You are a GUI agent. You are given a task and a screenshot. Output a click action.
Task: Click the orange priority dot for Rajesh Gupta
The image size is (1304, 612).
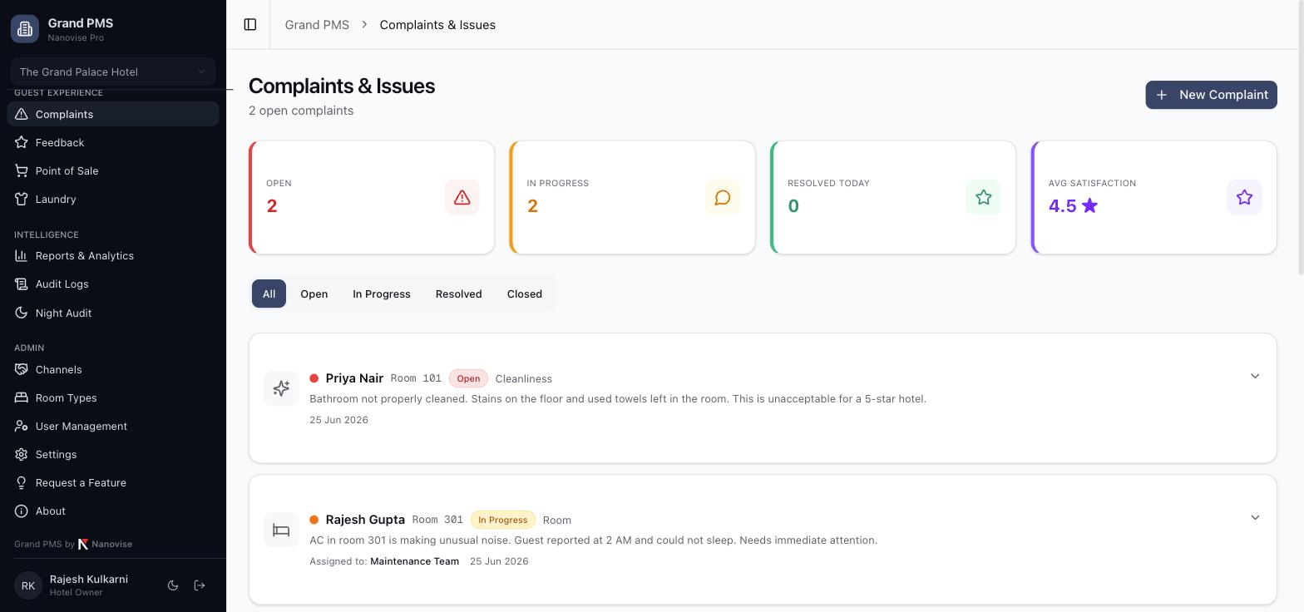pos(314,520)
